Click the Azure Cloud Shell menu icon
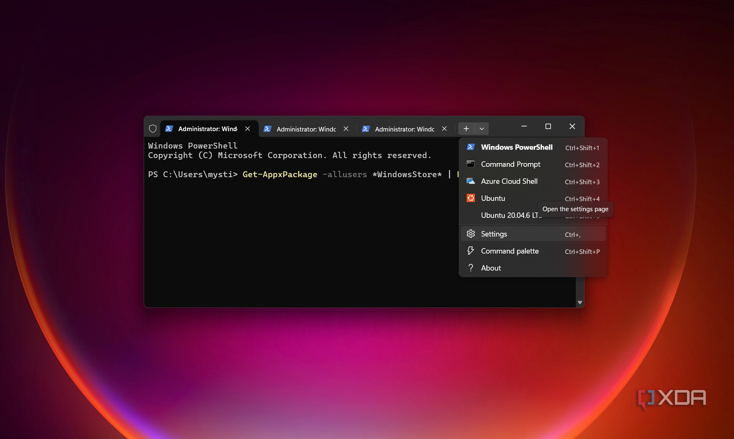 (471, 181)
